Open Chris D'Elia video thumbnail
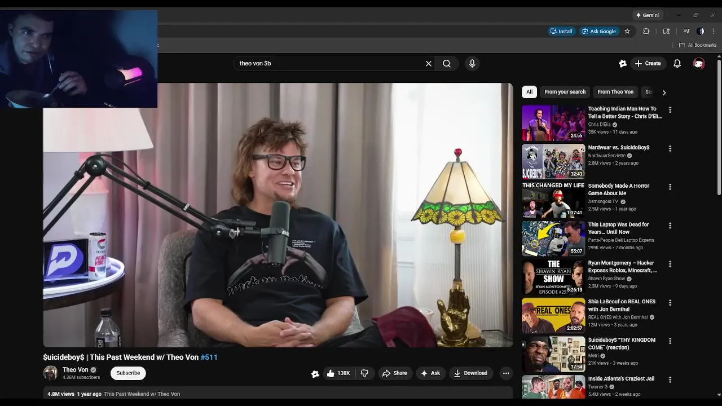Screen dimensions: 722x406 [553, 123]
